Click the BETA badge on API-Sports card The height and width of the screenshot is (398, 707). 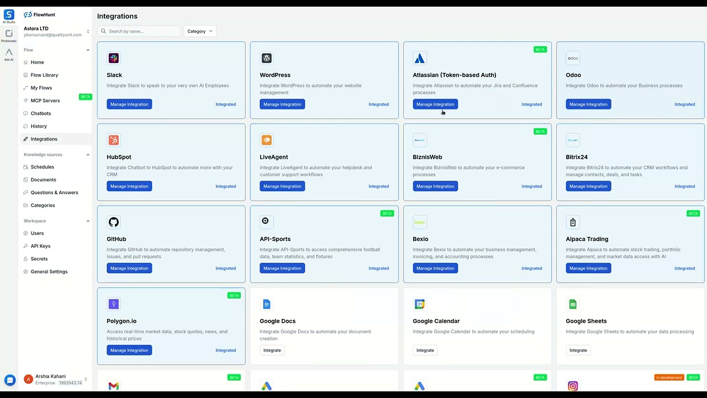click(x=387, y=213)
